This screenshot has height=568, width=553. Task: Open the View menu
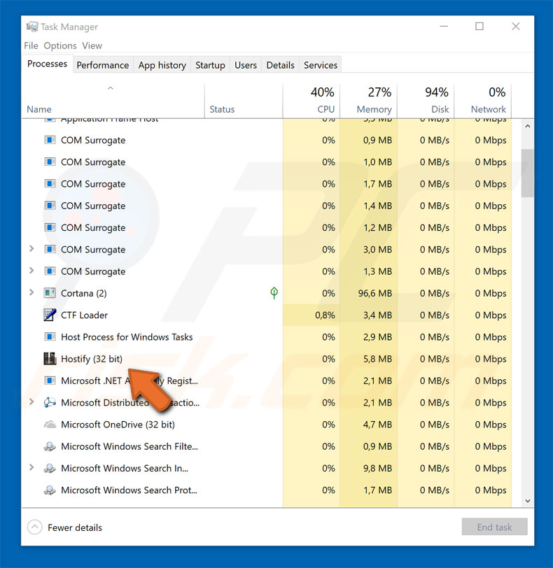92,45
